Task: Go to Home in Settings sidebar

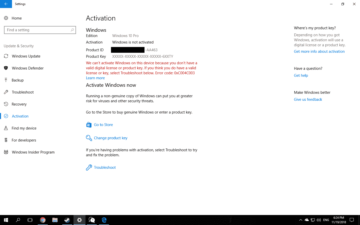Action: tap(17, 18)
